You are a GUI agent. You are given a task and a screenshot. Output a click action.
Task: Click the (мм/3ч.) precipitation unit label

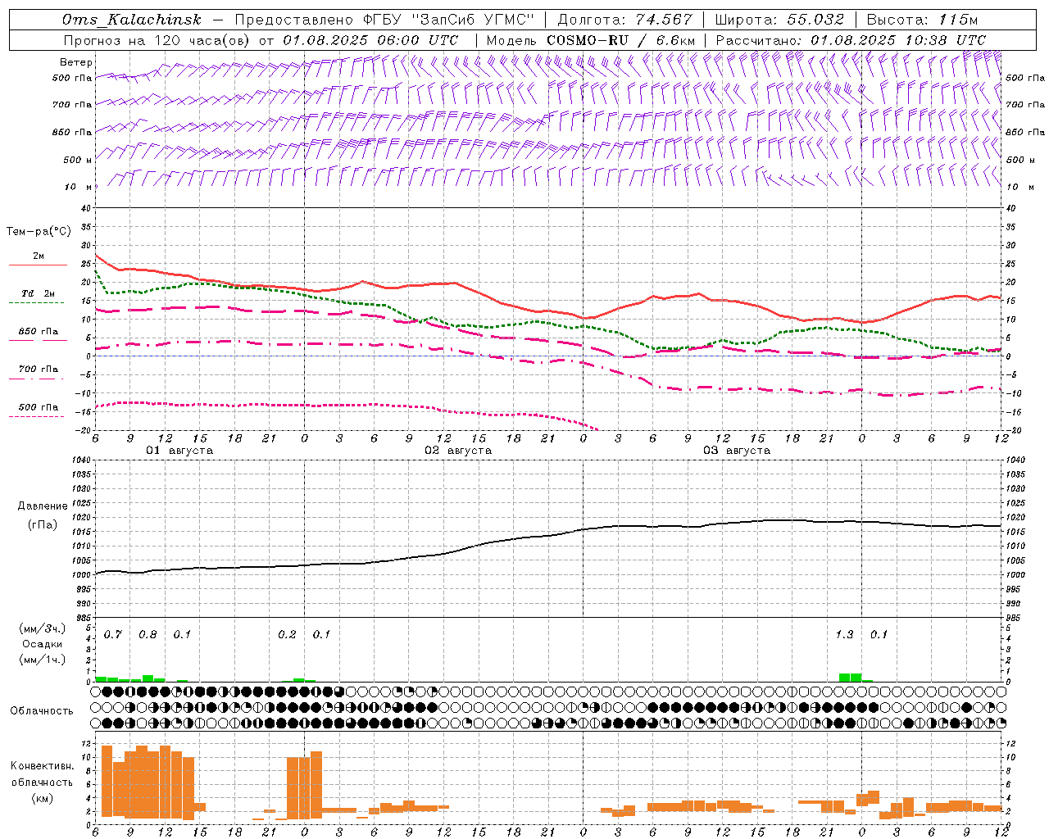[x=43, y=628]
